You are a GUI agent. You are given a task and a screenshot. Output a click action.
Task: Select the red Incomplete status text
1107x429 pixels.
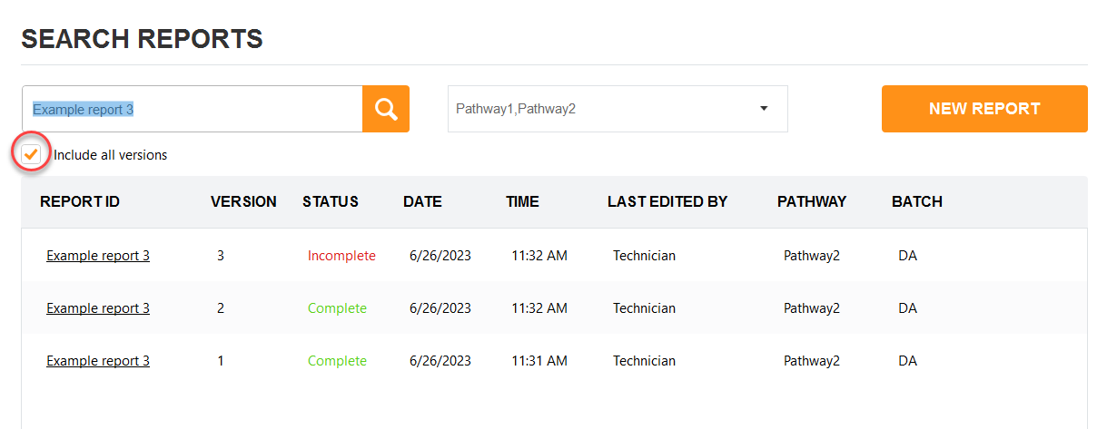pos(341,256)
